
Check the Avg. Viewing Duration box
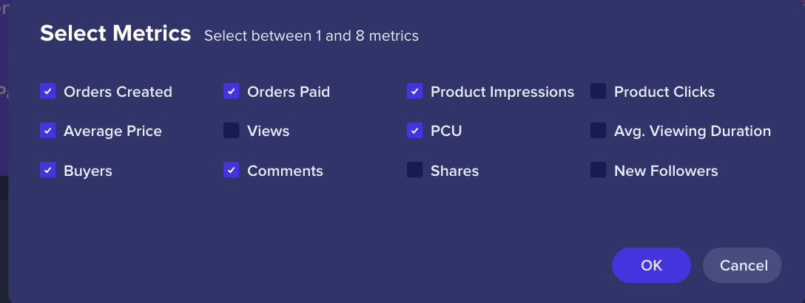[x=599, y=131]
